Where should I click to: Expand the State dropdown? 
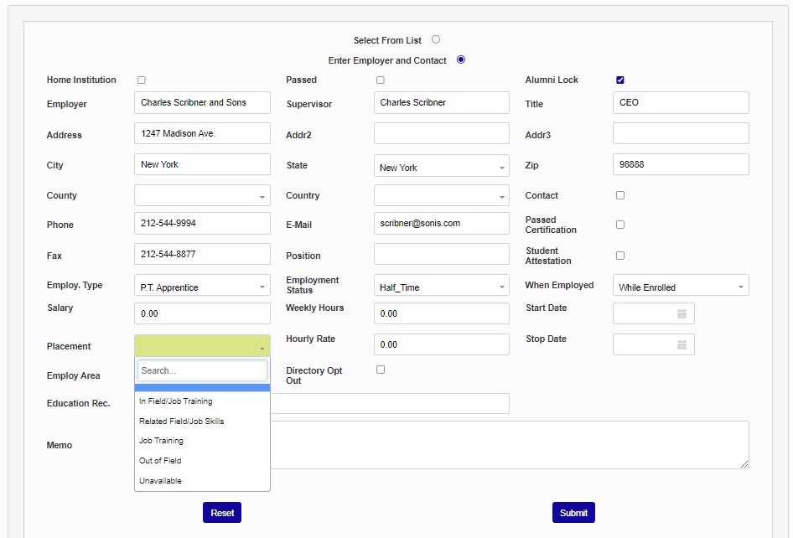click(x=441, y=168)
